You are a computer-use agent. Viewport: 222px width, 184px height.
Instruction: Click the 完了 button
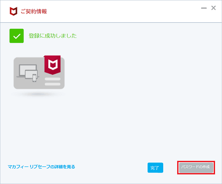pos(155,168)
